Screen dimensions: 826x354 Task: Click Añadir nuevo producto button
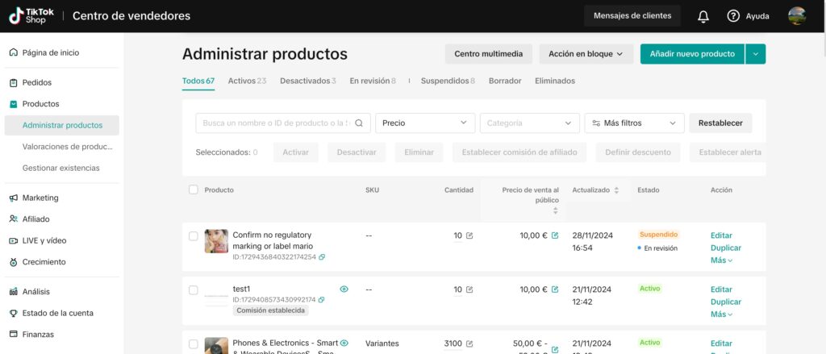pyautogui.click(x=692, y=54)
